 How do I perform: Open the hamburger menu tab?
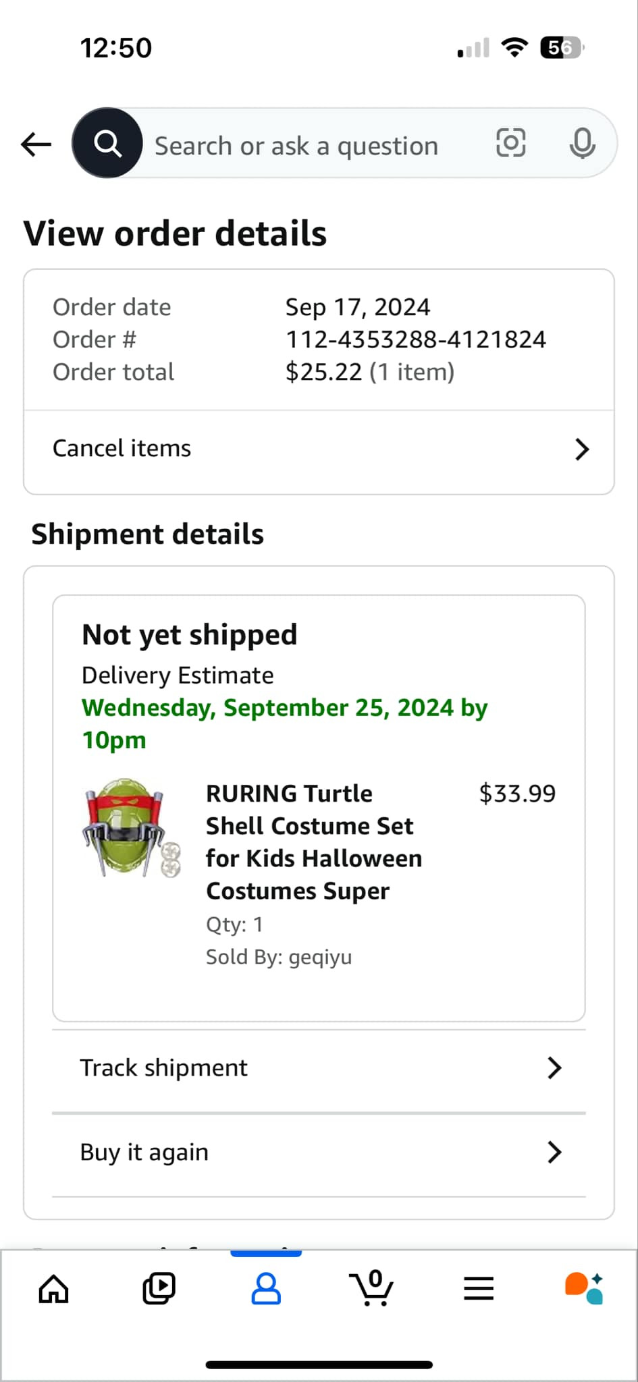click(x=479, y=1288)
